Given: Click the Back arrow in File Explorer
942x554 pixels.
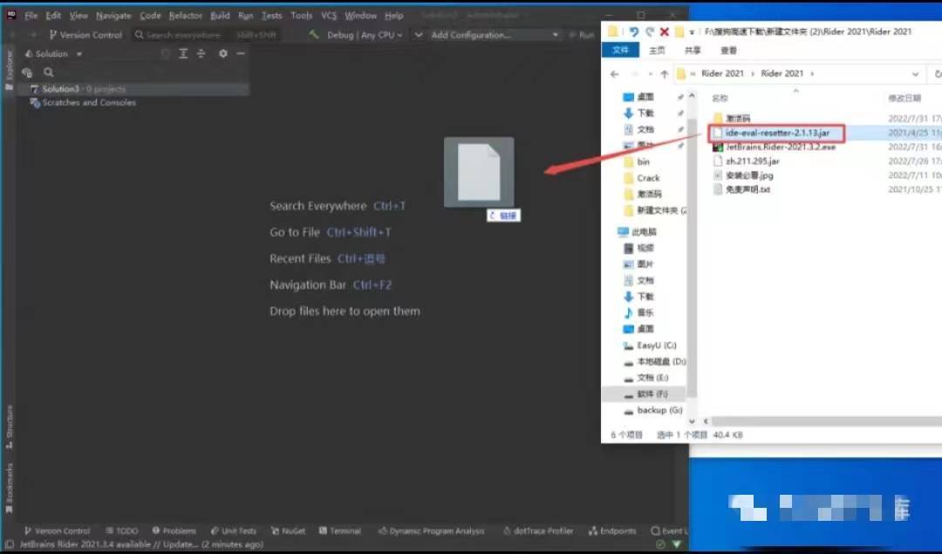Looking at the screenshot, I should (614, 74).
